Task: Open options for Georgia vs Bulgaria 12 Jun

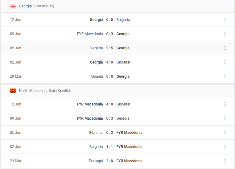Action: [x=225, y=20]
